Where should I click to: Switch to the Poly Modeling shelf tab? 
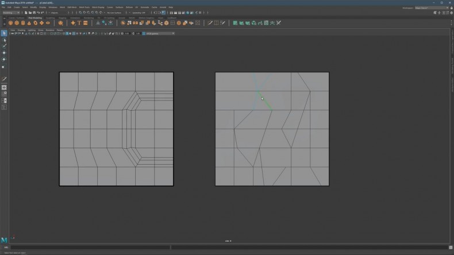(35, 18)
